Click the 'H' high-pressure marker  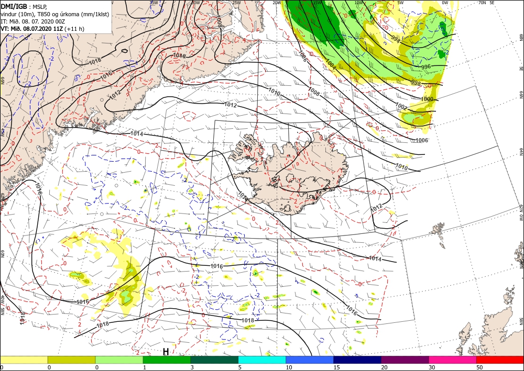pos(166,352)
